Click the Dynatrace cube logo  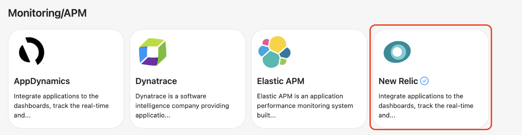153,52
